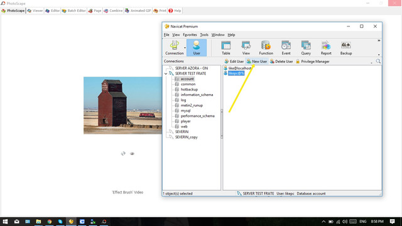Switch to Batch Editor tab

click(x=74, y=11)
